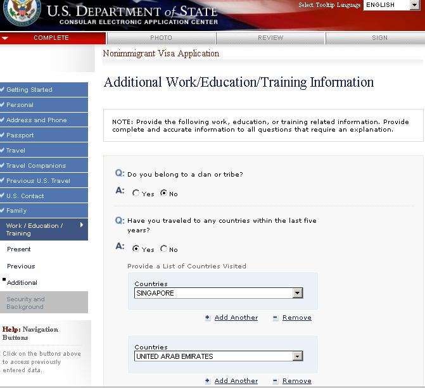The height and width of the screenshot is (388, 425).
Task: Select No for clan or tribe question
Action: [x=163, y=194]
